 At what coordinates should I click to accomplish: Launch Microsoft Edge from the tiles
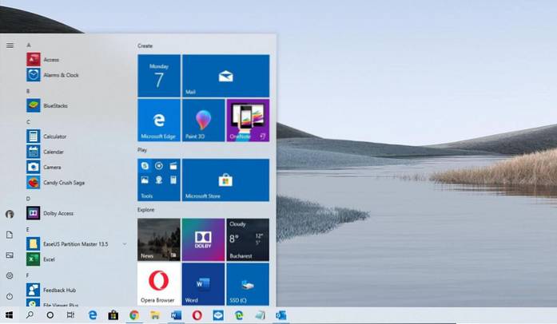coord(159,121)
